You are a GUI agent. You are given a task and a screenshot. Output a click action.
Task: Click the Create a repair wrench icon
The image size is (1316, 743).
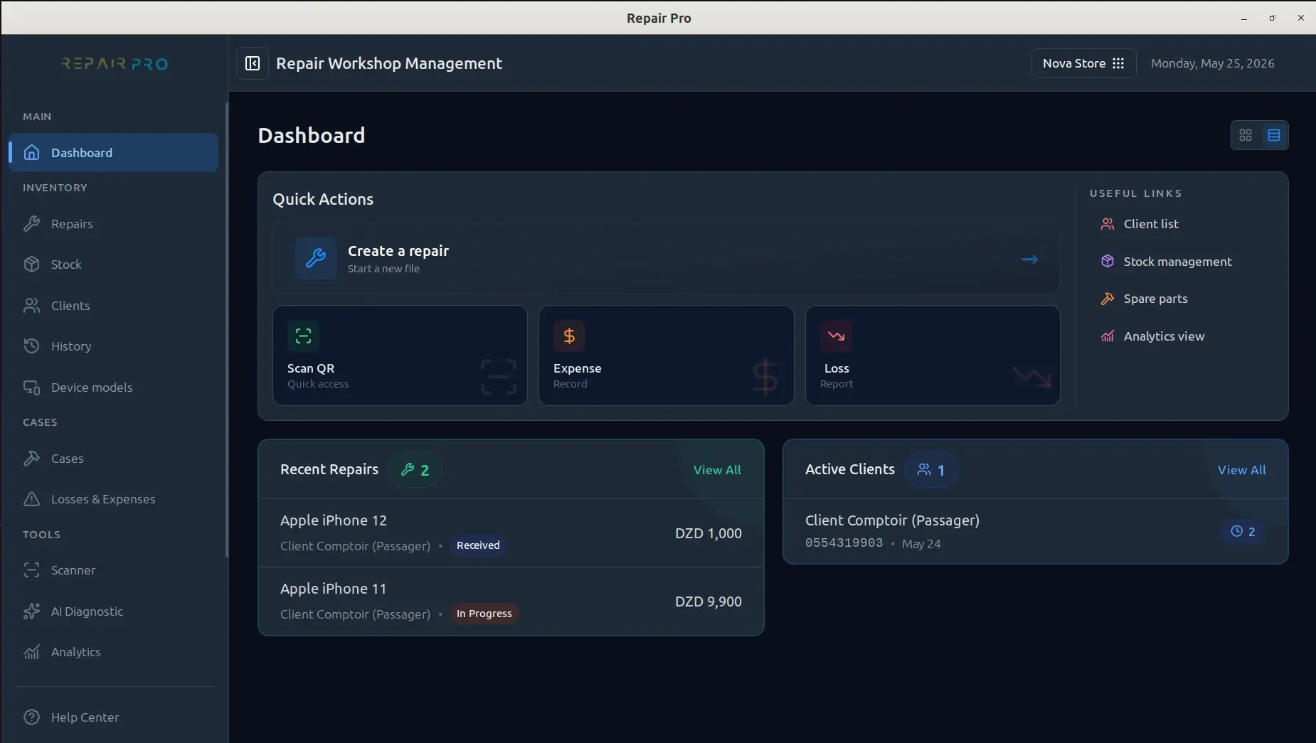click(316, 258)
